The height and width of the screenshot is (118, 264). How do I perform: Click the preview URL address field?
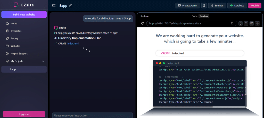(192, 23)
